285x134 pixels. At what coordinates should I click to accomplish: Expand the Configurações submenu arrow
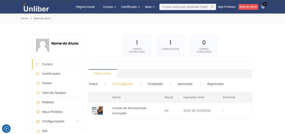[78, 121]
